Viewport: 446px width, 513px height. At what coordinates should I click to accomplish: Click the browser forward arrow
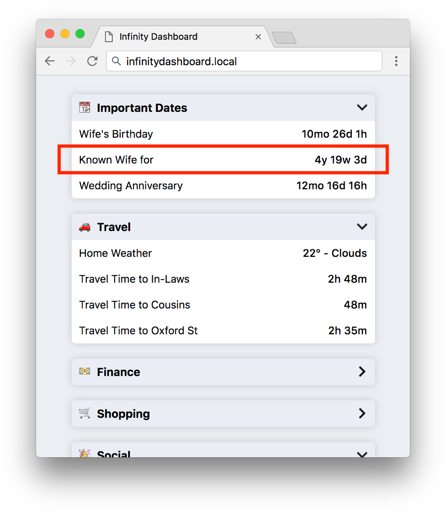tap(71, 61)
